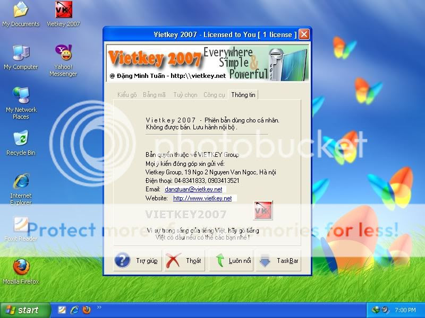425x318 pixels.
Task: Click the Luôn nổi button
Action: coord(231,261)
